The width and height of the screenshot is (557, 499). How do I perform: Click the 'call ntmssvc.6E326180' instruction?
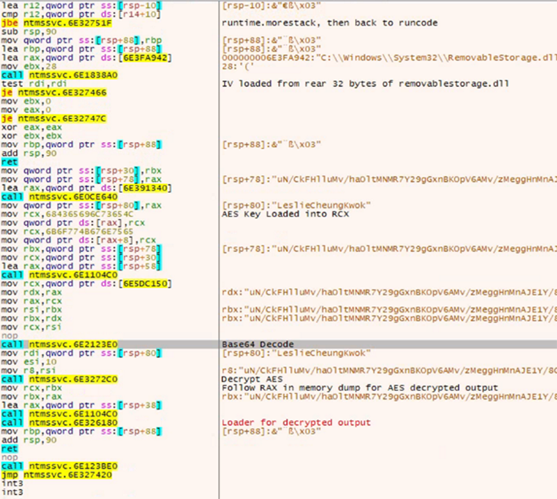point(59,422)
